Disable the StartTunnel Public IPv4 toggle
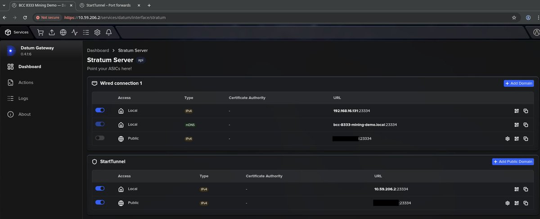The width and height of the screenshot is (540, 219). pyautogui.click(x=100, y=202)
